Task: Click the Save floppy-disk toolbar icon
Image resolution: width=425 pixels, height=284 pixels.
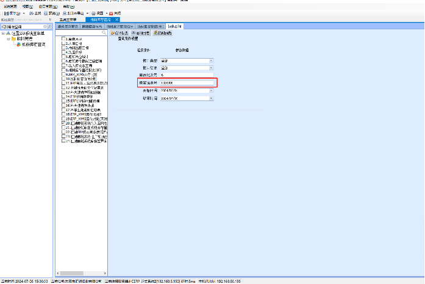Action: point(6,13)
